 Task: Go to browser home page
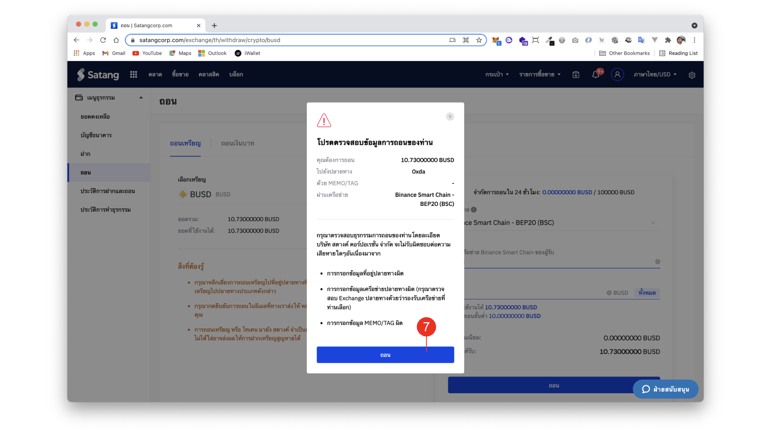tap(116, 40)
